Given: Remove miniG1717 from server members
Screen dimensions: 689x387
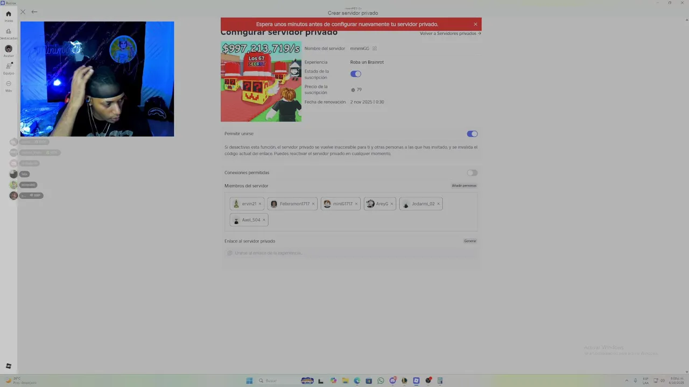Looking at the screenshot, I should (356, 204).
